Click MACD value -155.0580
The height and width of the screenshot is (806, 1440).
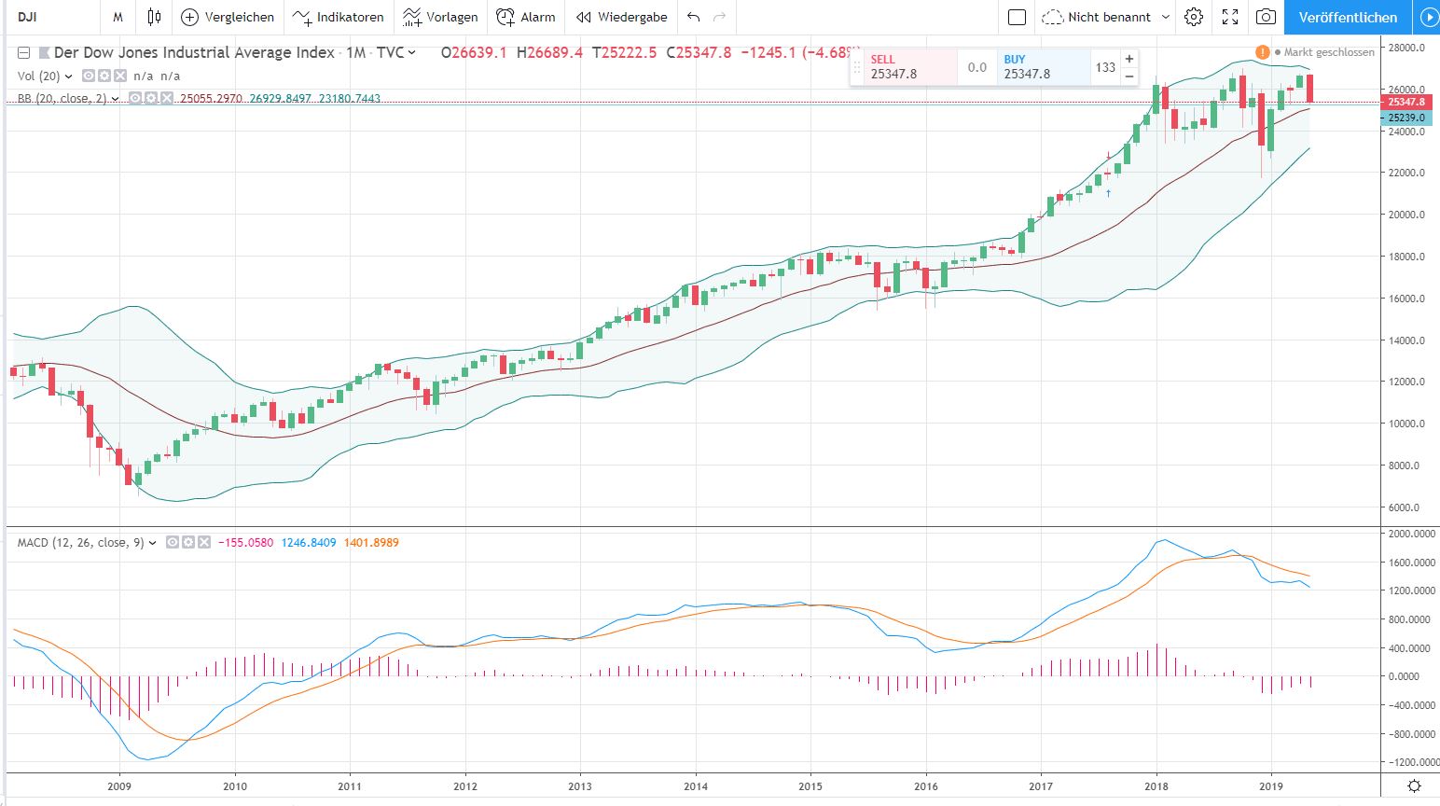tap(245, 543)
